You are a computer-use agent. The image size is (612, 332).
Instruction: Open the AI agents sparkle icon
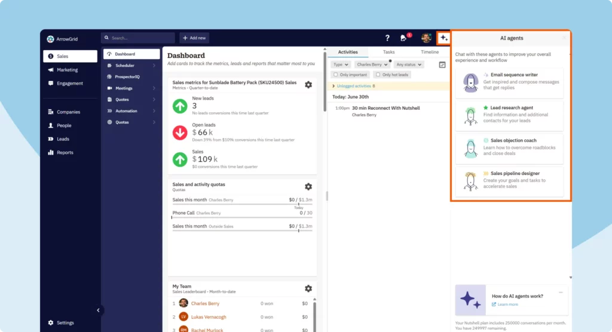tap(443, 38)
